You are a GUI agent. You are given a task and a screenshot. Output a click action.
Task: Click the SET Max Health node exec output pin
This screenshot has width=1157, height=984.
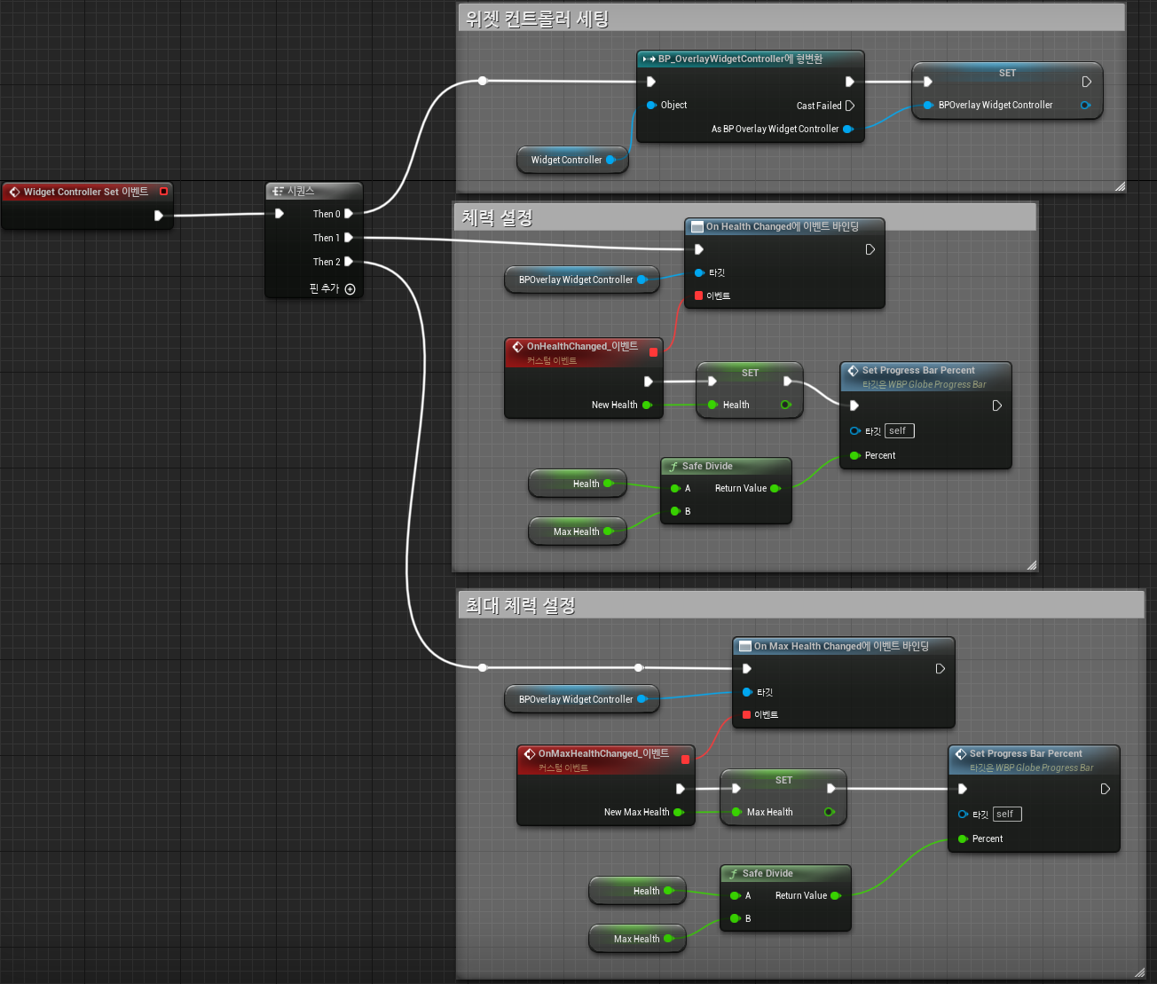click(x=831, y=789)
